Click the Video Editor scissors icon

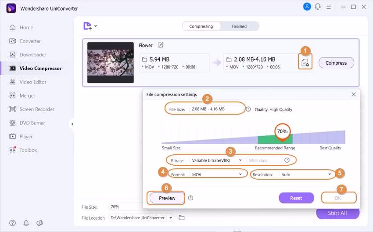pos(12,82)
